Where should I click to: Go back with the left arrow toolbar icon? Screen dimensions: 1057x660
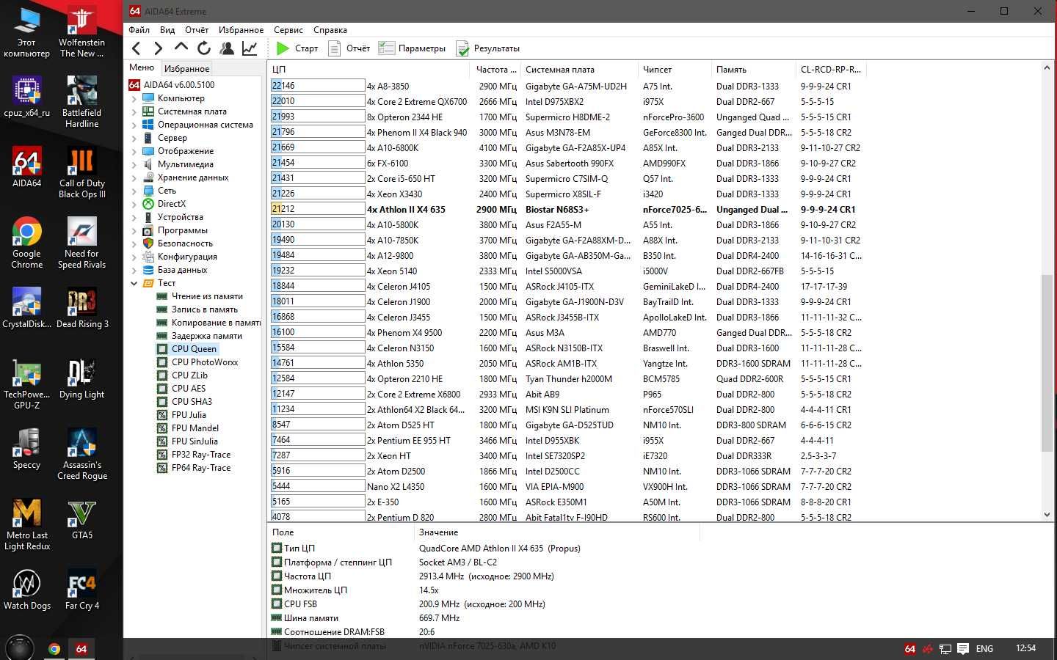click(x=137, y=48)
